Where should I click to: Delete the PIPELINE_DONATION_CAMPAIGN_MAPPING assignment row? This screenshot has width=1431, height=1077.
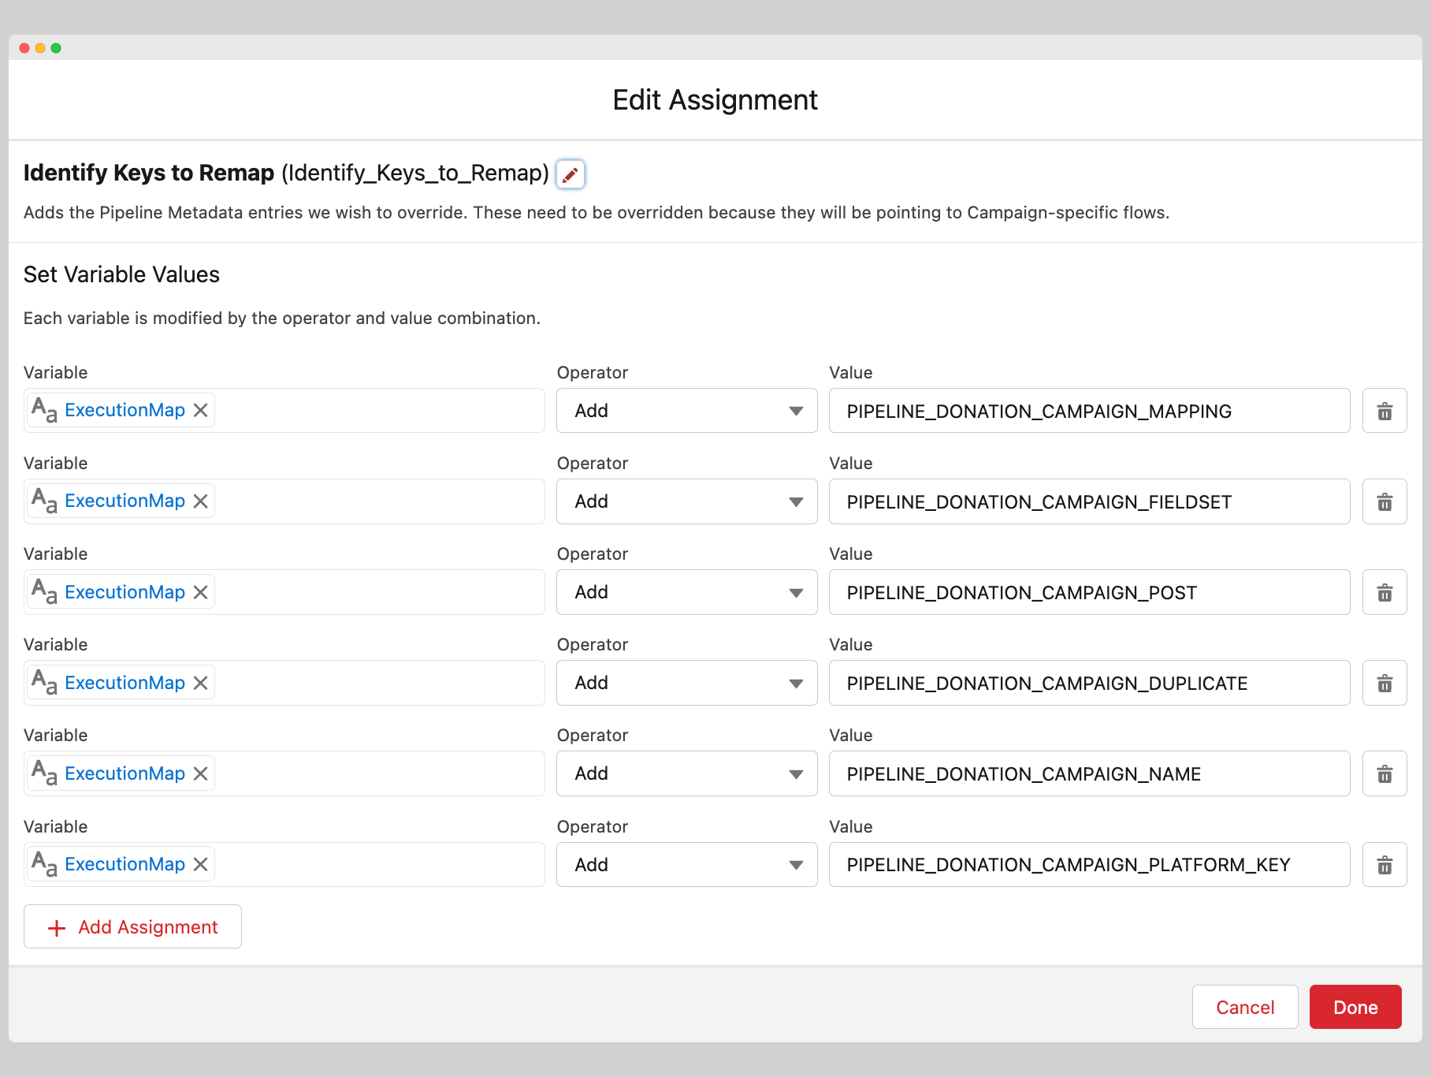(x=1384, y=411)
